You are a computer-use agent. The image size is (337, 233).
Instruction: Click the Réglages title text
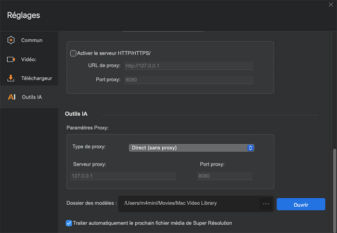(24, 15)
